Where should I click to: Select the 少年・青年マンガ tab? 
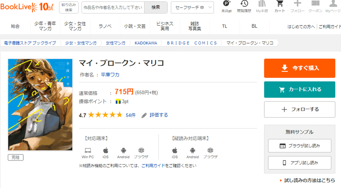click(x=45, y=26)
